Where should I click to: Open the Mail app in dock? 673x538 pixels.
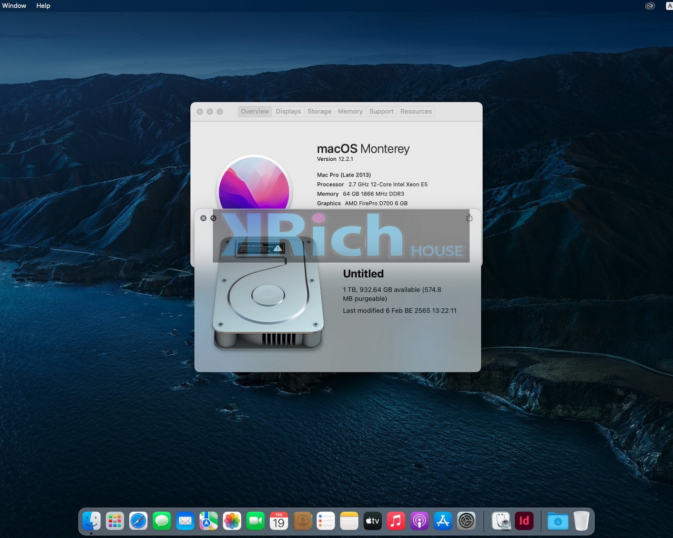(x=185, y=521)
